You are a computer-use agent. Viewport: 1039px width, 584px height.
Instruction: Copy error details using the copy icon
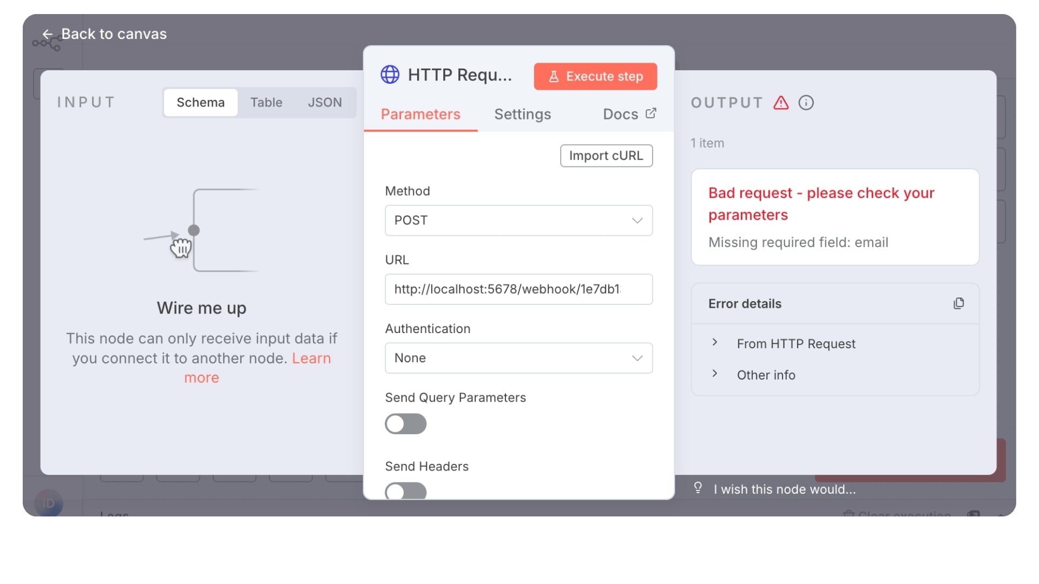pos(959,303)
